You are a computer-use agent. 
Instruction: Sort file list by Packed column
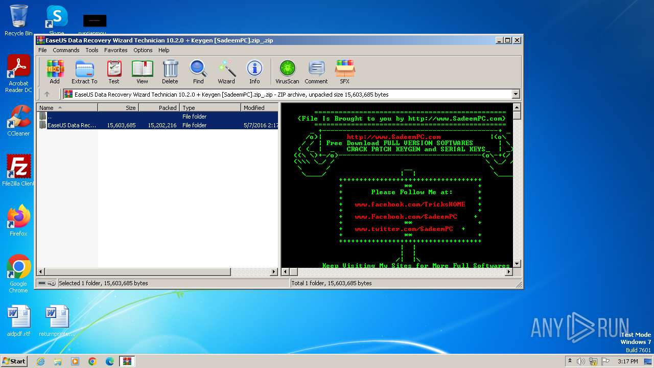(x=159, y=108)
